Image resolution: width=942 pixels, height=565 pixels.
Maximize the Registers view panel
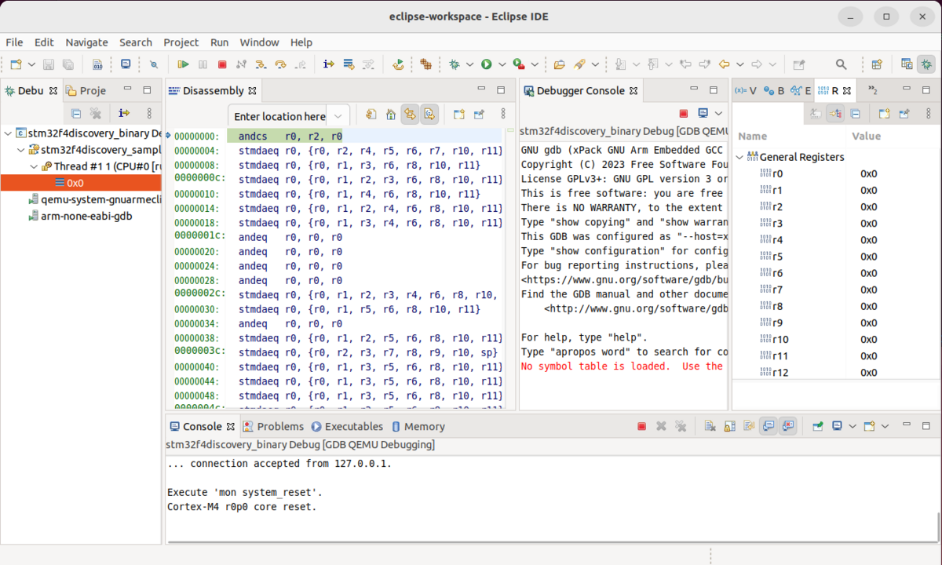click(x=926, y=89)
